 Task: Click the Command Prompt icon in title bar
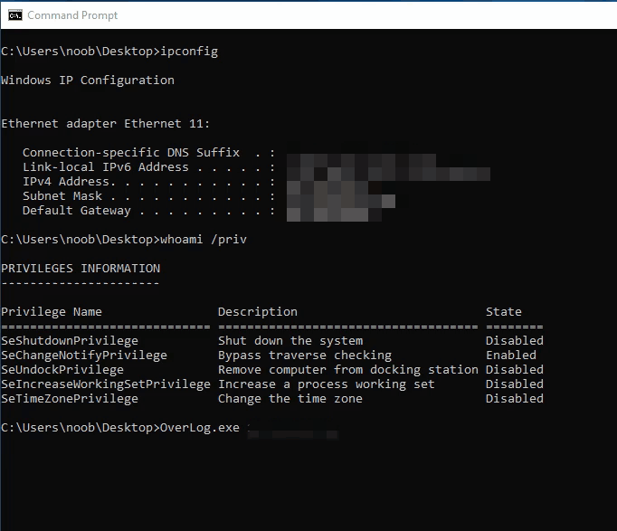coord(14,14)
